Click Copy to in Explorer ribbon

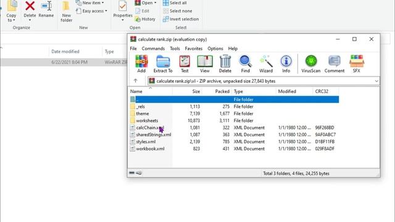pyautogui.click(x=11, y=12)
